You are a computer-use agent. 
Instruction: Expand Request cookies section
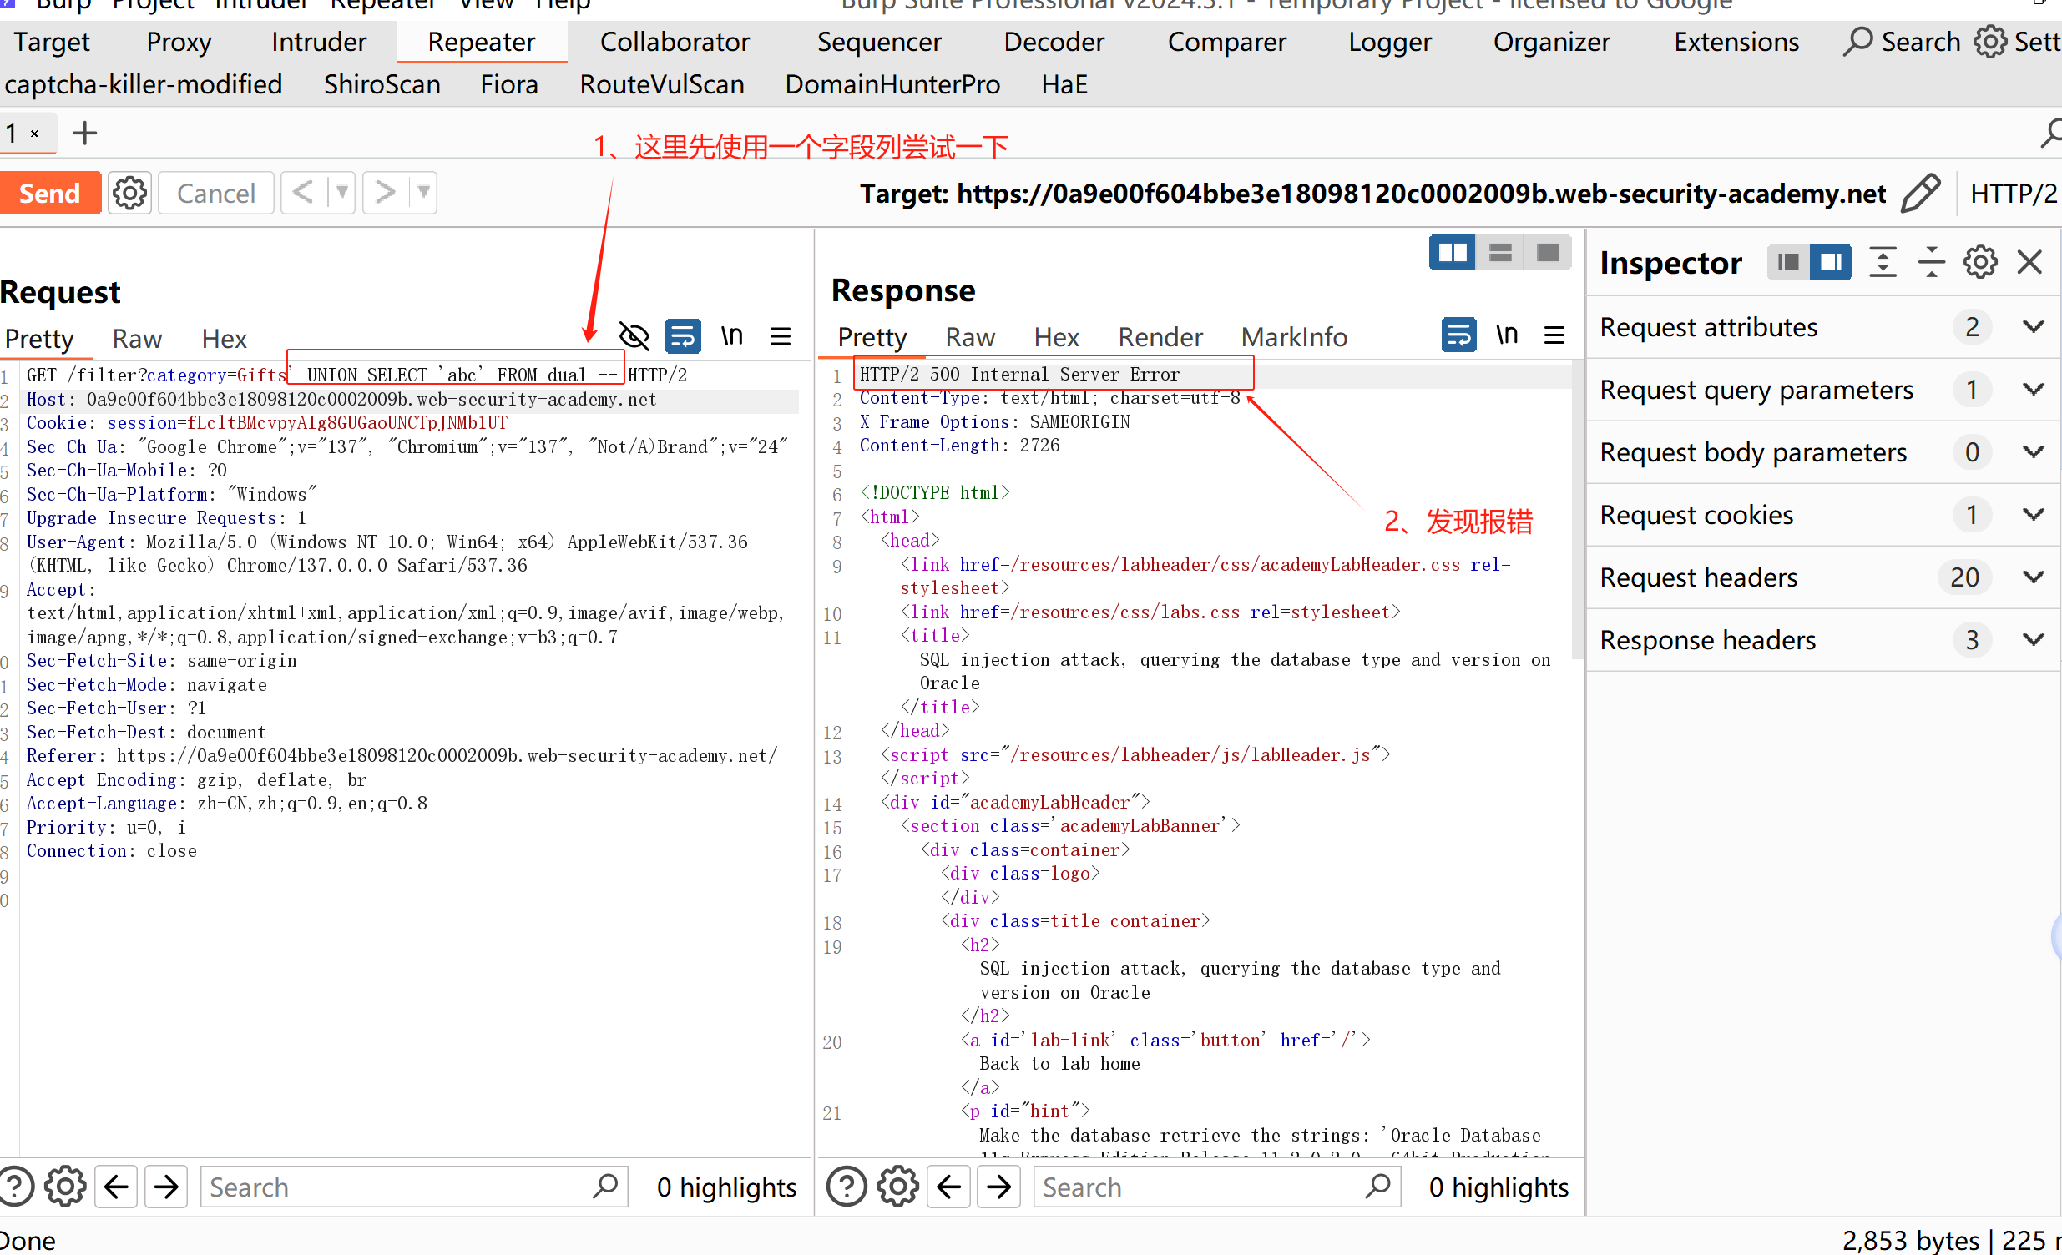pyautogui.click(x=2034, y=515)
